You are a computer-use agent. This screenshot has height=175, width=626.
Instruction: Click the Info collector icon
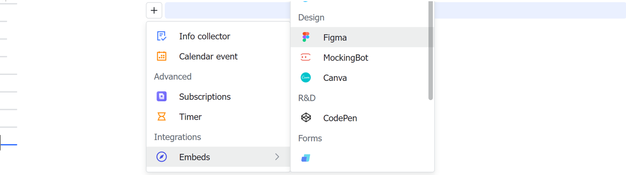pos(161,36)
